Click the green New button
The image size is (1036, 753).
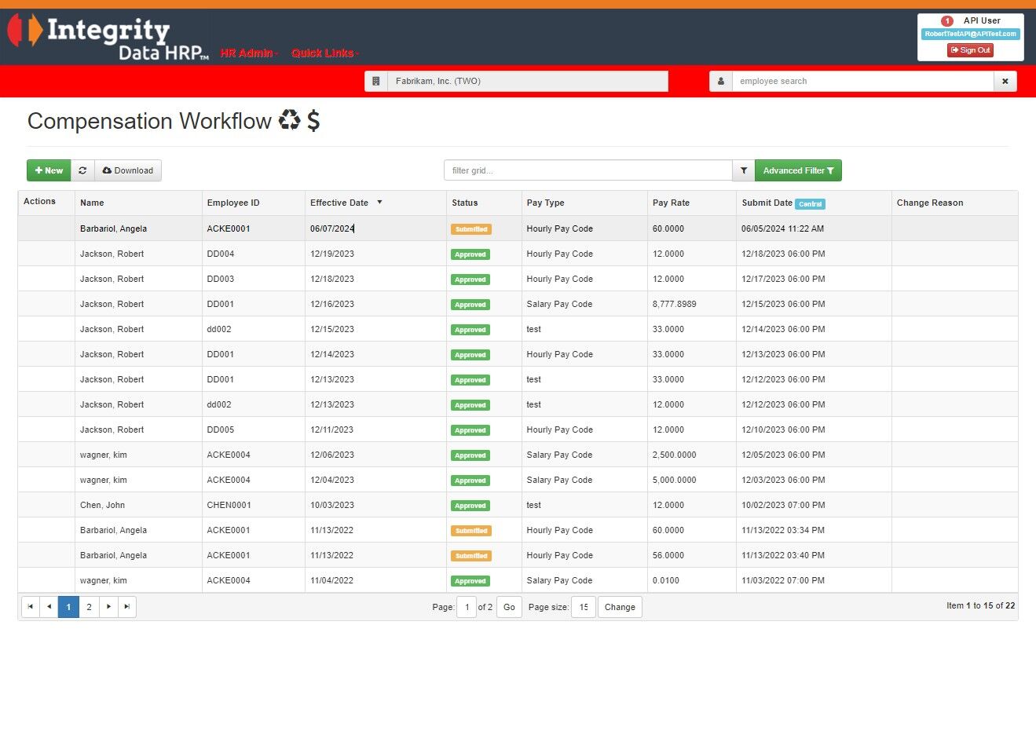point(49,170)
